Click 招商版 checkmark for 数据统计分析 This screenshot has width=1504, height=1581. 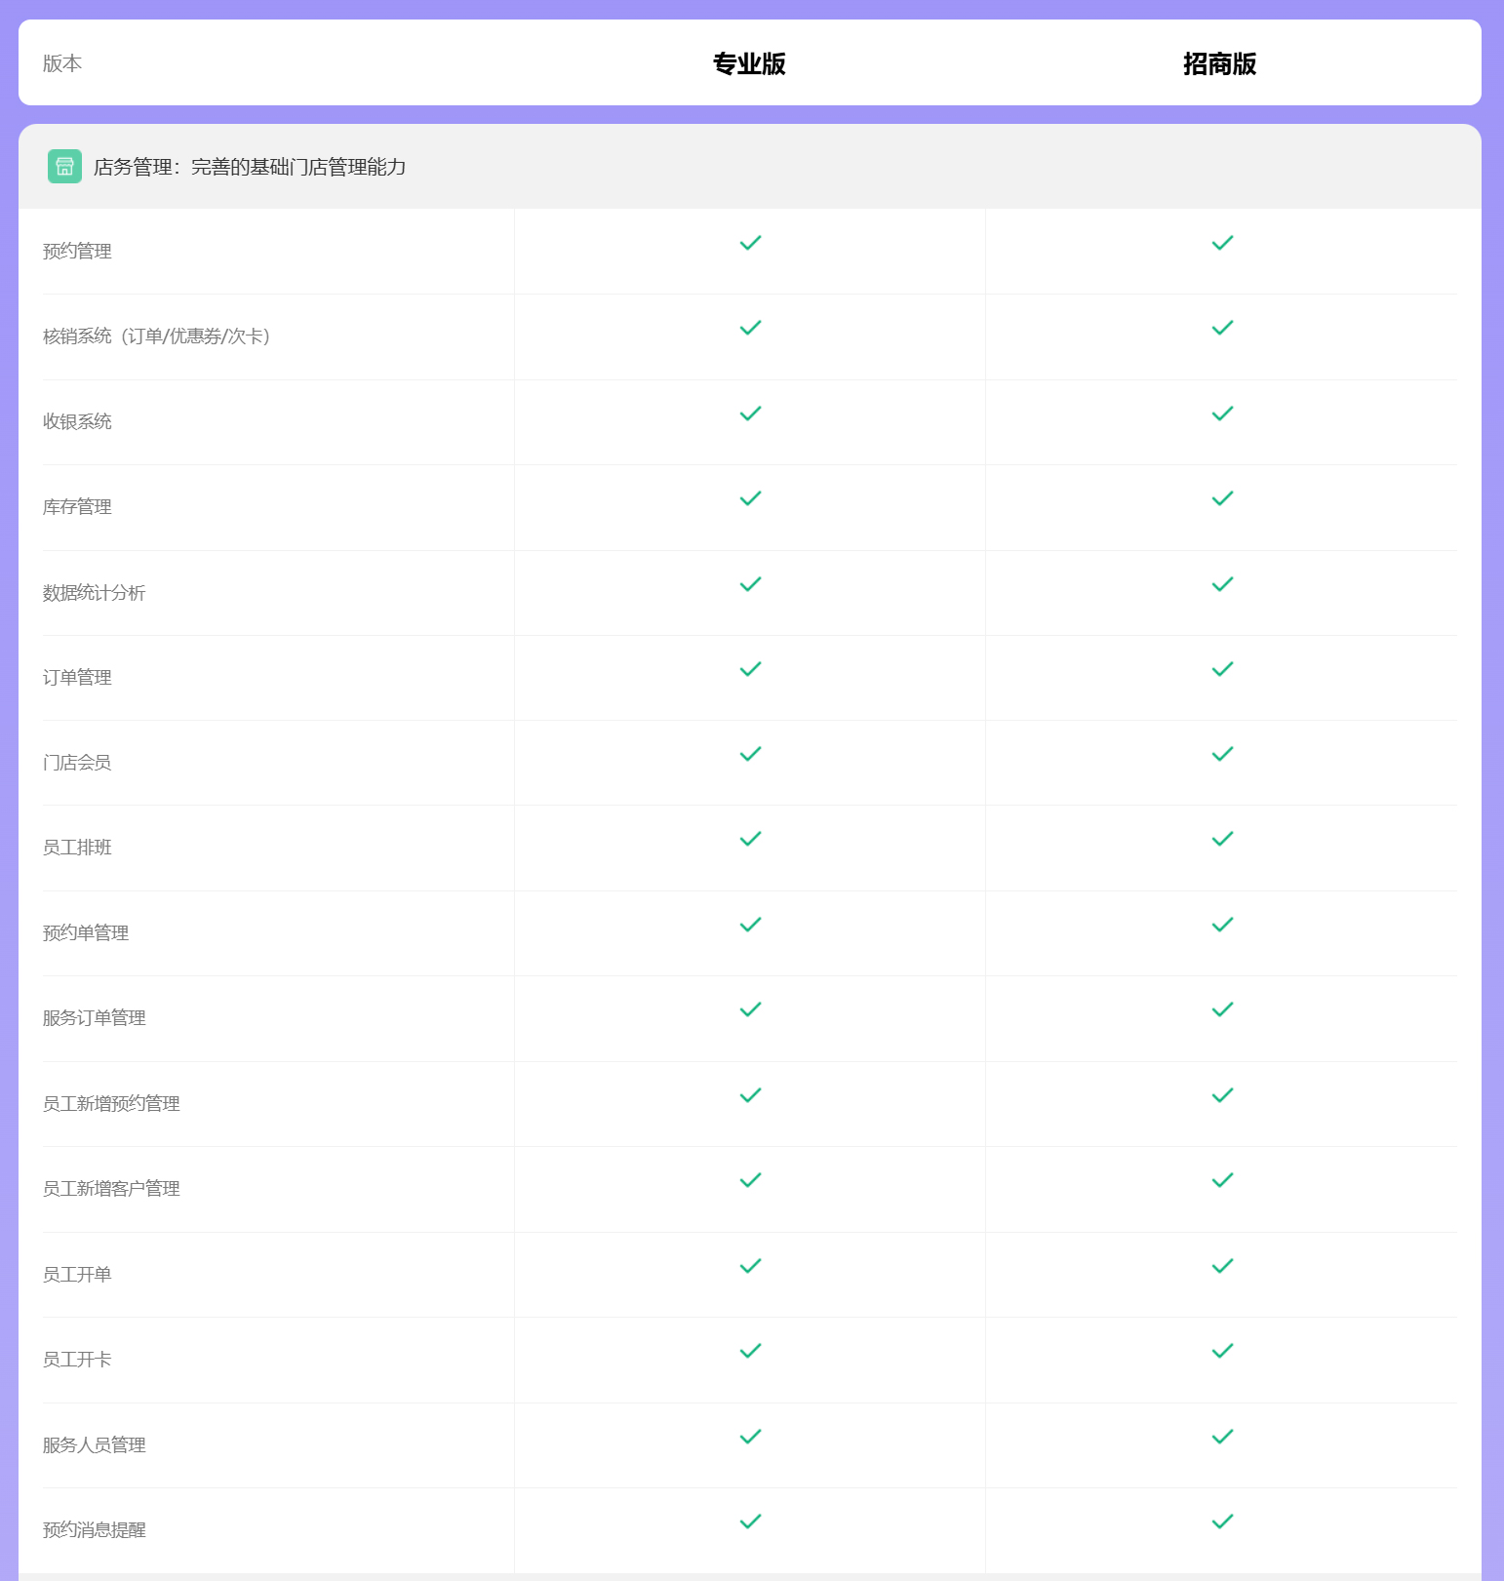click(x=1222, y=584)
